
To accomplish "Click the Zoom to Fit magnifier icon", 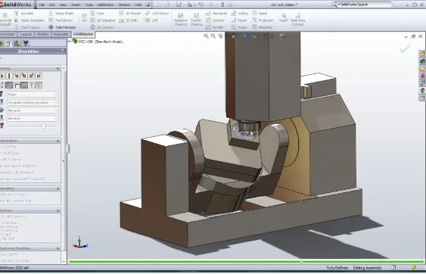I will pos(207,36).
